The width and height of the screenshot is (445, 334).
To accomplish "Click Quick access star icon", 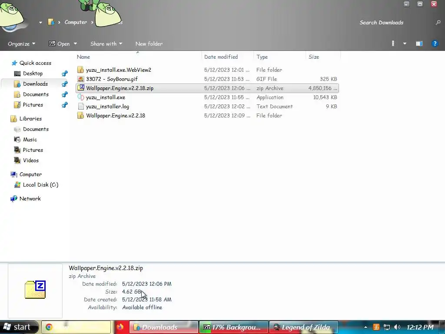I will coord(14,63).
